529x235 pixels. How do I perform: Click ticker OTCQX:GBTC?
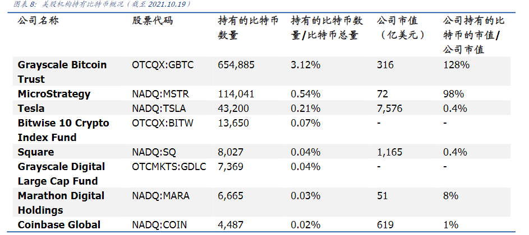(x=163, y=65)
